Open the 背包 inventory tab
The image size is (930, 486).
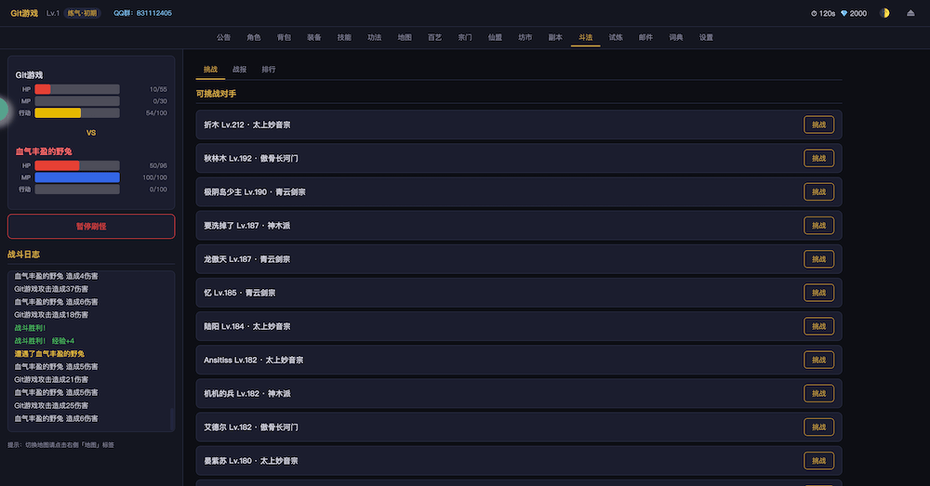tap(284, 37)
